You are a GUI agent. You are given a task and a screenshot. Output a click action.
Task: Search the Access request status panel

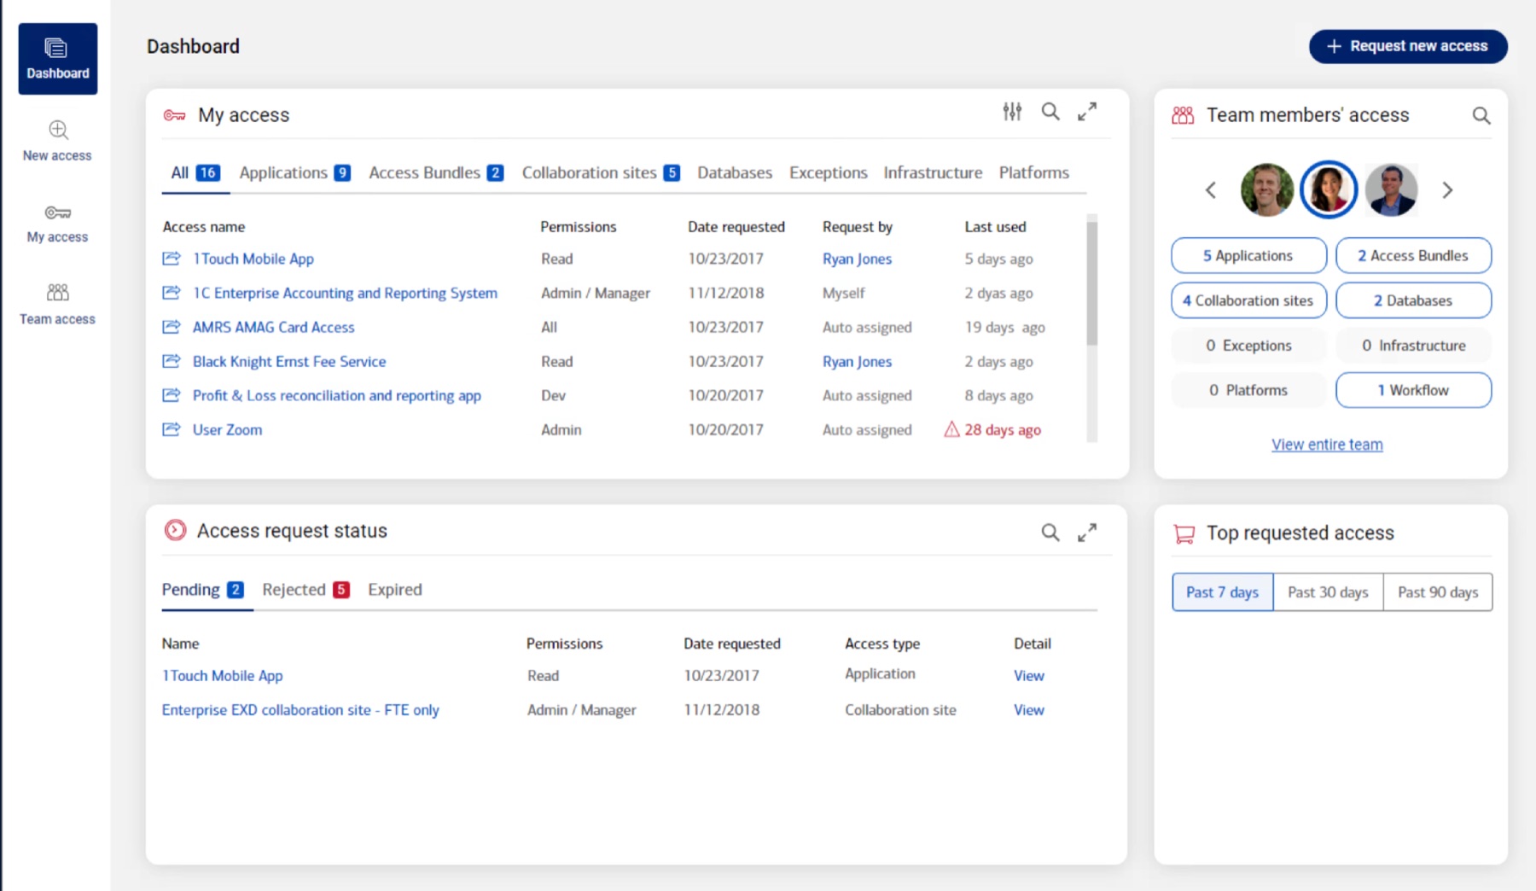click(x=1050, y=533)
